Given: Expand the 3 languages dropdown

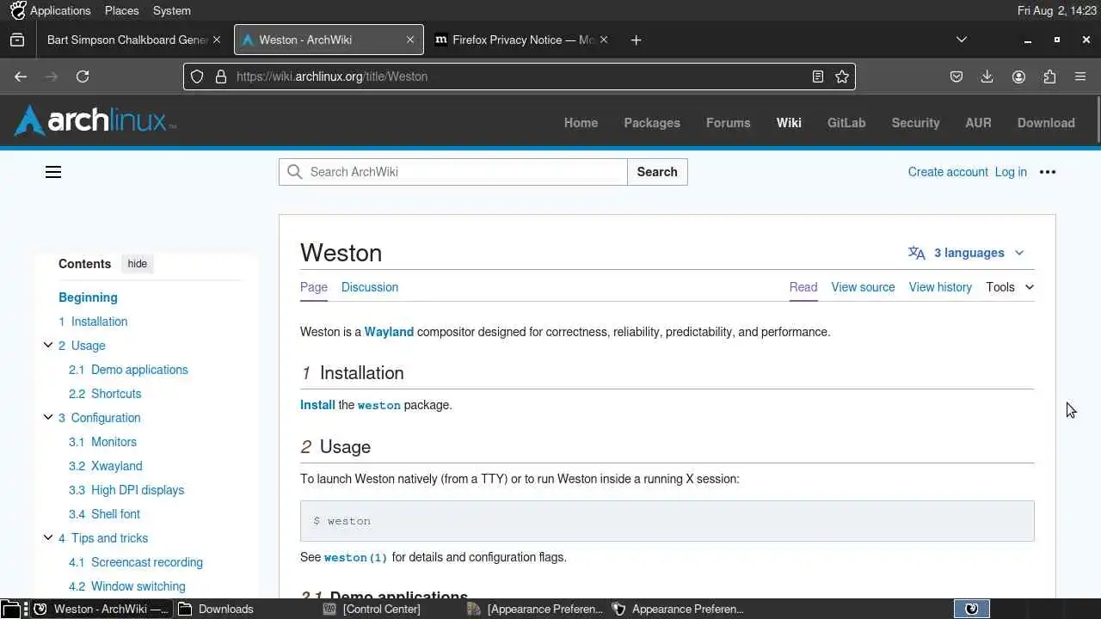Looking at the screenshot, I should [x=967, y=253].
